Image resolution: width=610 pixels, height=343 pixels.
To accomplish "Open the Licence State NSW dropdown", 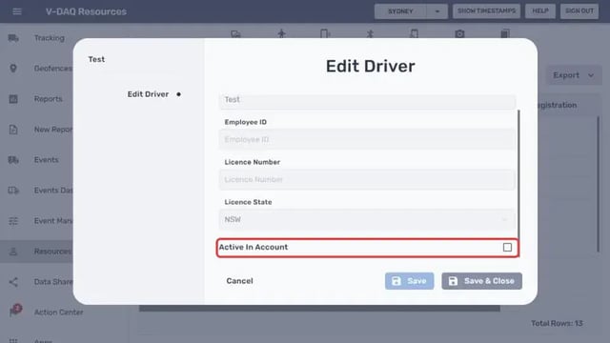I will tap(367, 220).
